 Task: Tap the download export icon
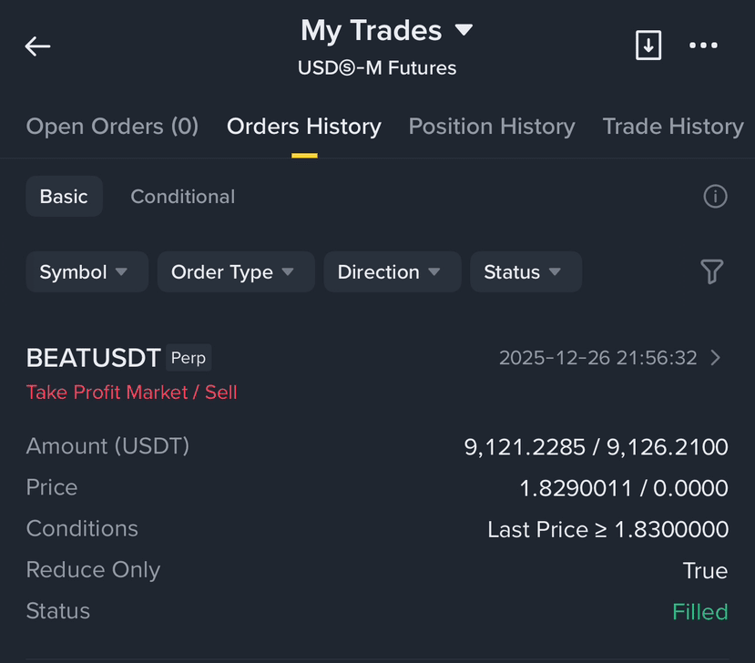point(648,46)
